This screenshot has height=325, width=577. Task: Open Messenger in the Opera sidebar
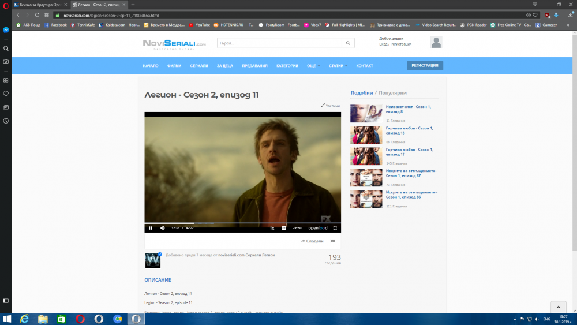6,30
